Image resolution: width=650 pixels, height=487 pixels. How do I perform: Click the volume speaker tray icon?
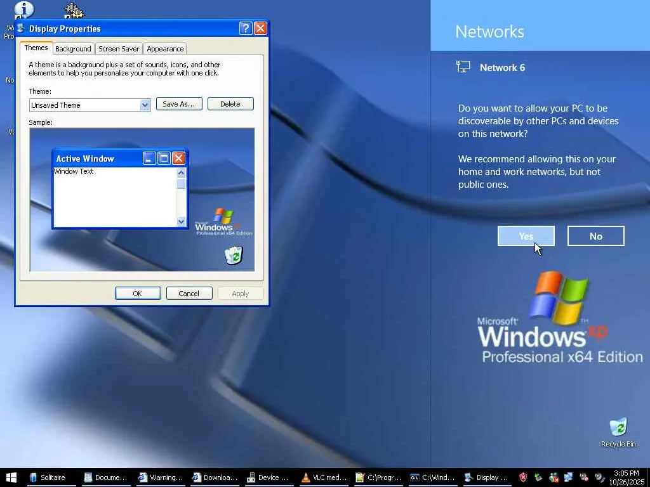click(x=599, y=477)
